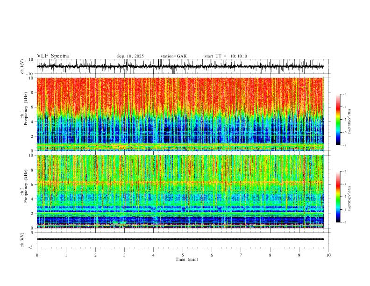This screenshot has height=286, width=370.
Task: Click the '-5' tick label of ch.3 axis
Action: (32, 247)
